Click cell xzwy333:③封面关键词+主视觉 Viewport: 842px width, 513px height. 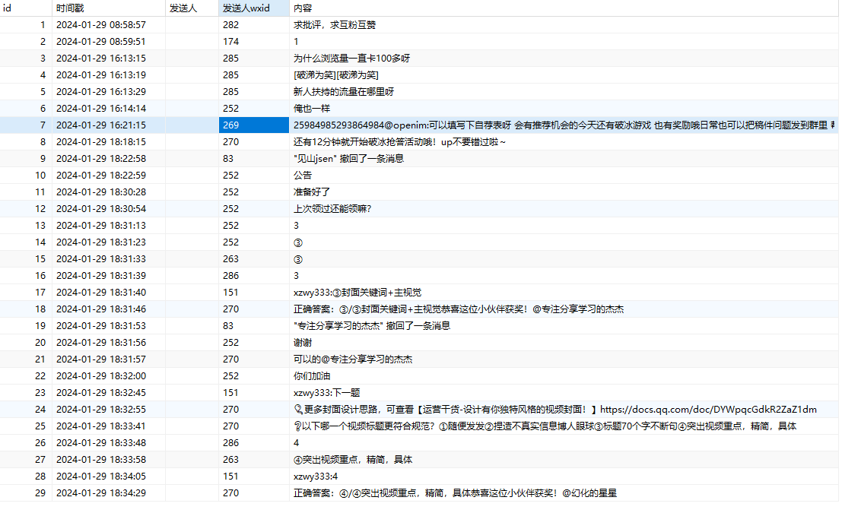point(564,293)
